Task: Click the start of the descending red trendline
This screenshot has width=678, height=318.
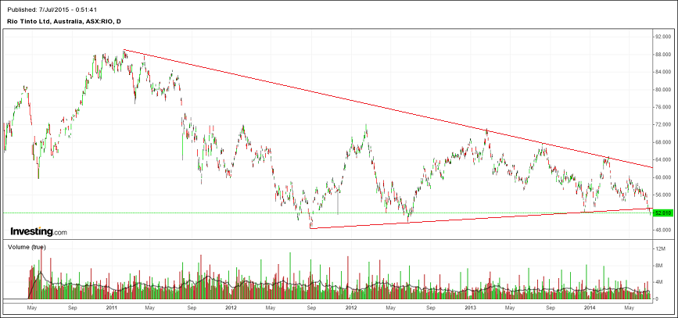Action: pos(124,51)
